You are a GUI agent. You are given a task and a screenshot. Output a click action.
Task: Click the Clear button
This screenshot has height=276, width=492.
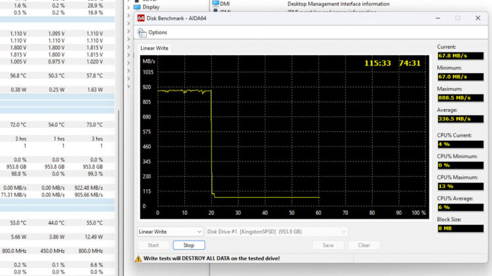pos(364,245)
